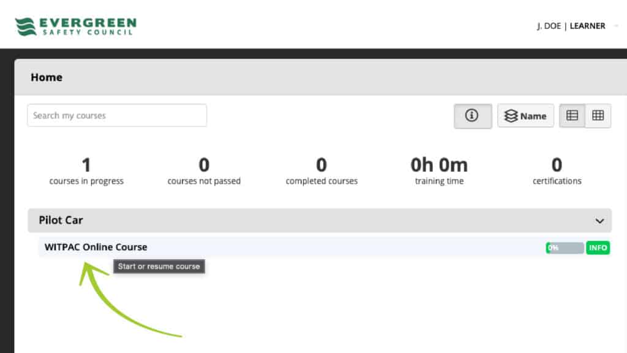Click the 0% progress bar

(x=565, y=248)
